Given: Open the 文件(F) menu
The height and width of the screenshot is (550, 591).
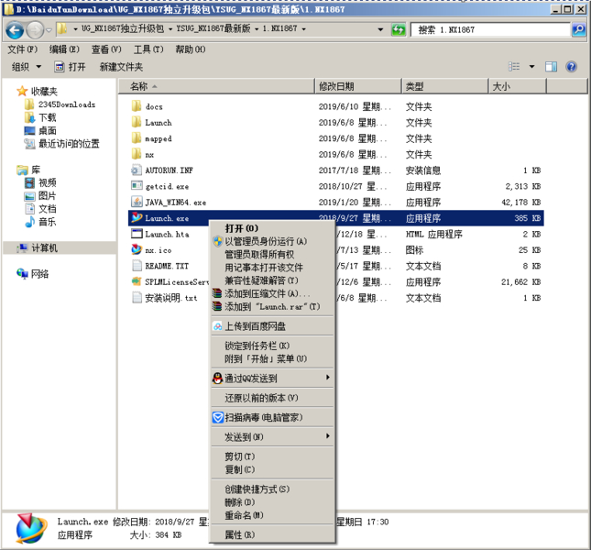Looking at the screenshot, I should pos(23,49).
